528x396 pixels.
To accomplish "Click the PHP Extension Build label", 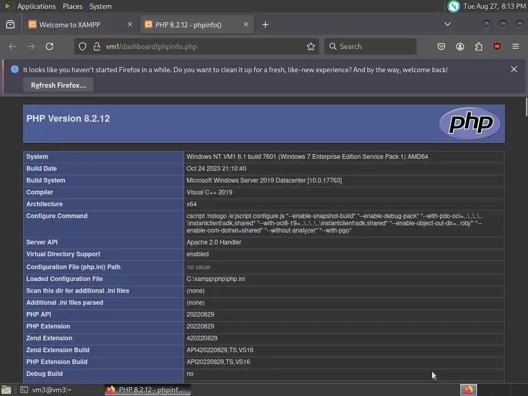I will [57, 362].
